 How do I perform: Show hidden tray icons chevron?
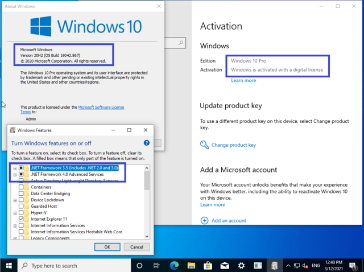pos(288,266)
